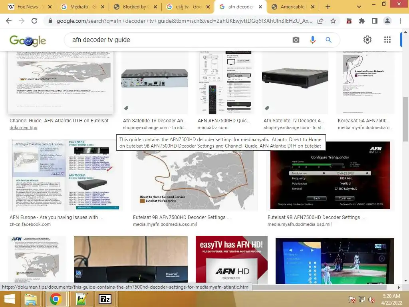Screen dimensions: 409x307
Task: Open Channel Guide AFN Atlantic DTH link
Action: point(59,121)
